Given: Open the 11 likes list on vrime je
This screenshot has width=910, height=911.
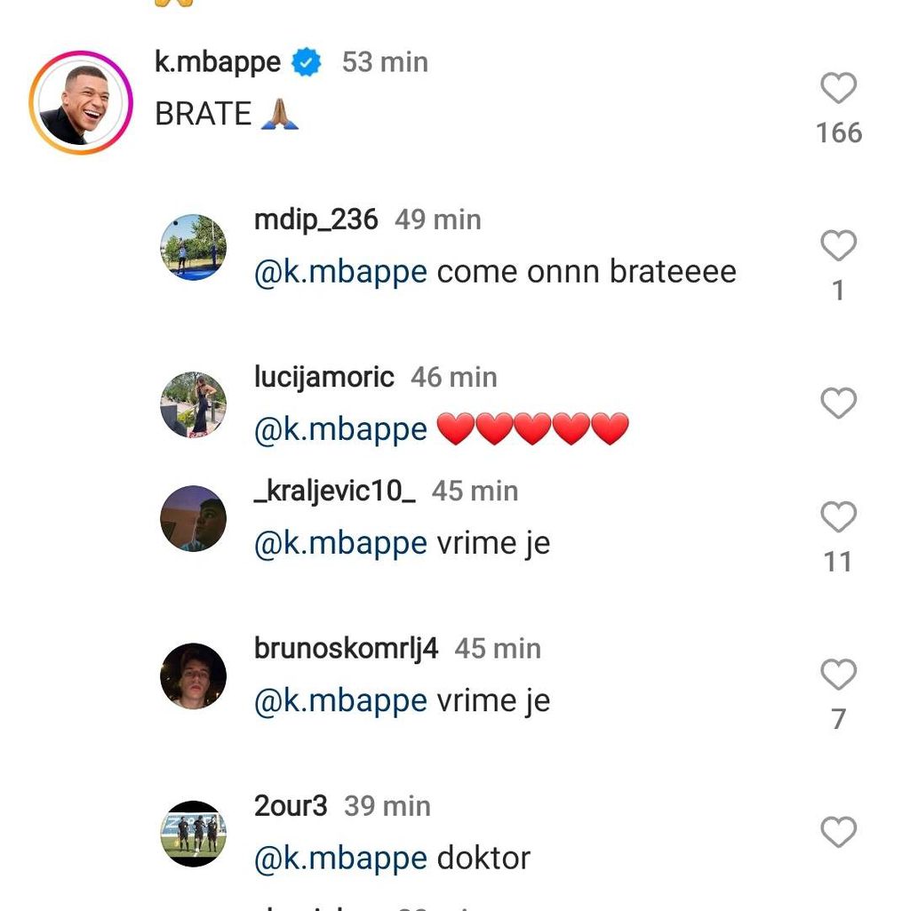Looking at the screenshot, I should tap(836, 561).
